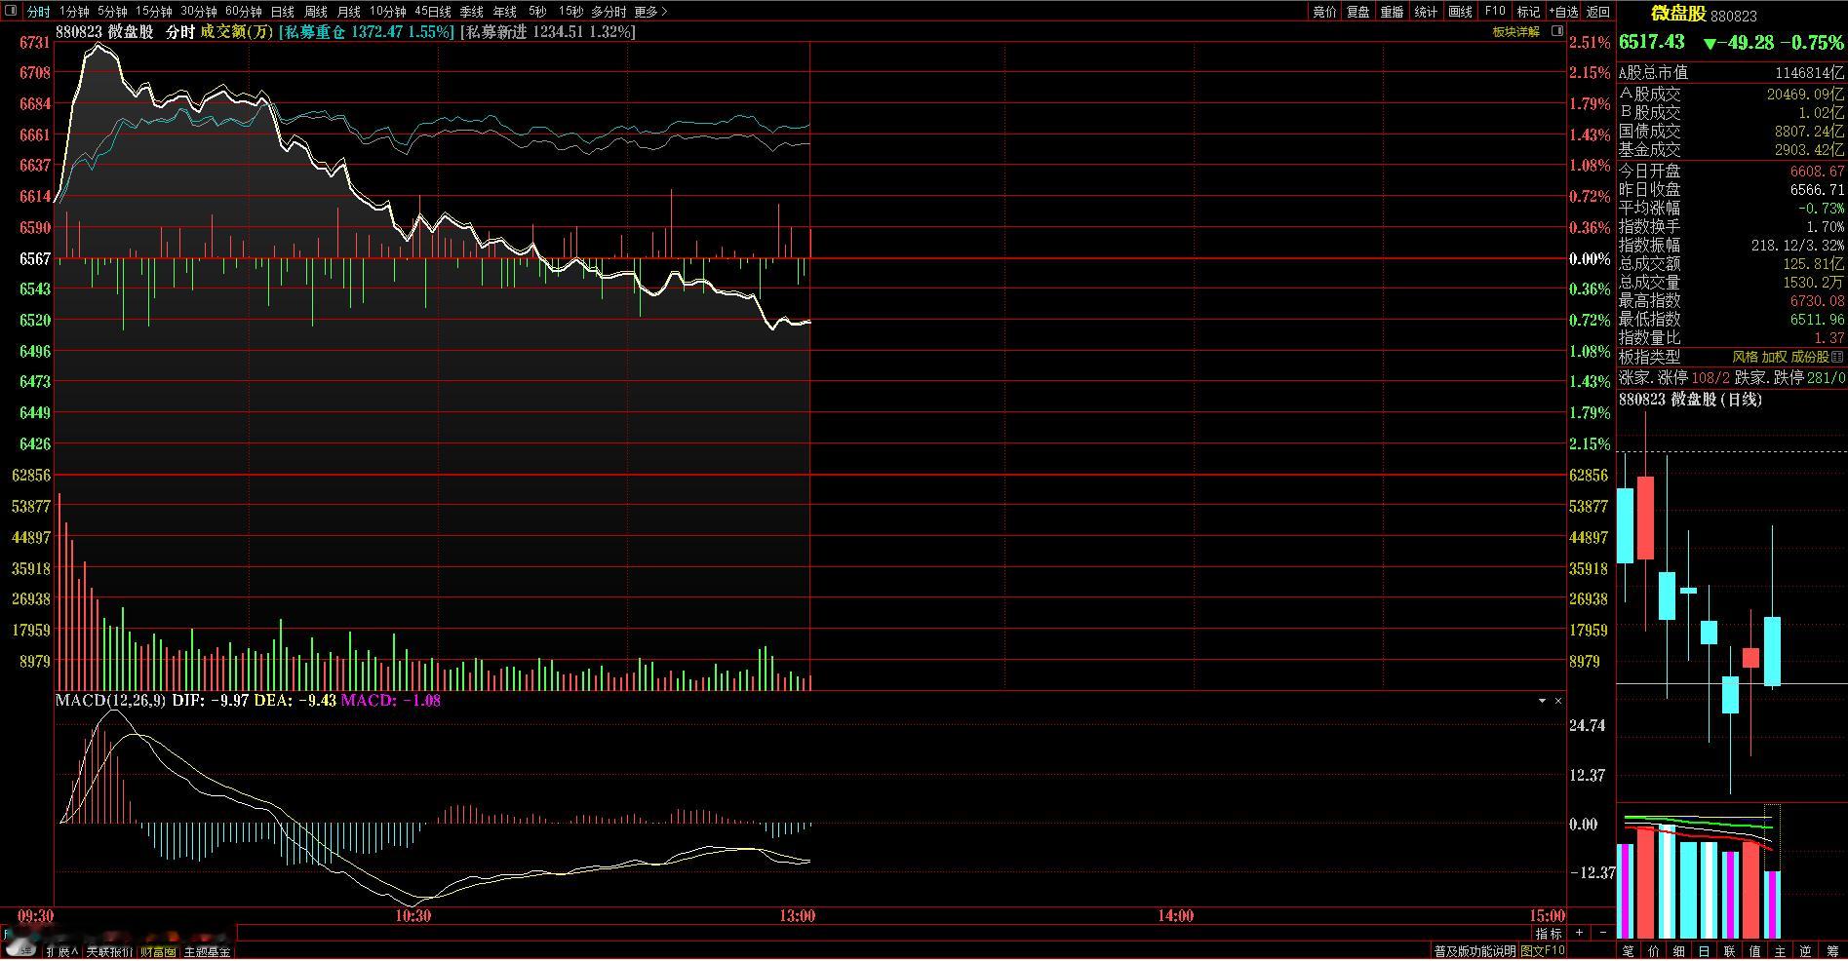Select the 日 tab in right panel
This screenshot has width=1848, height=961.
tap(1704, 951)
